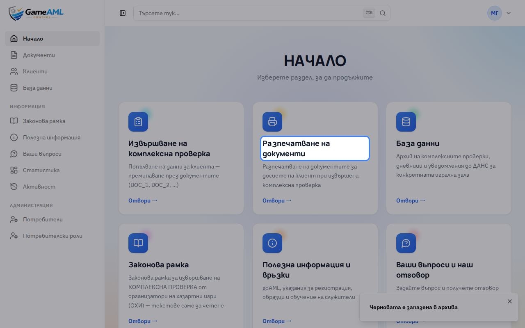Click the АДМИНИСТРАЦИЯ section label in sidebar

point(31,205)
